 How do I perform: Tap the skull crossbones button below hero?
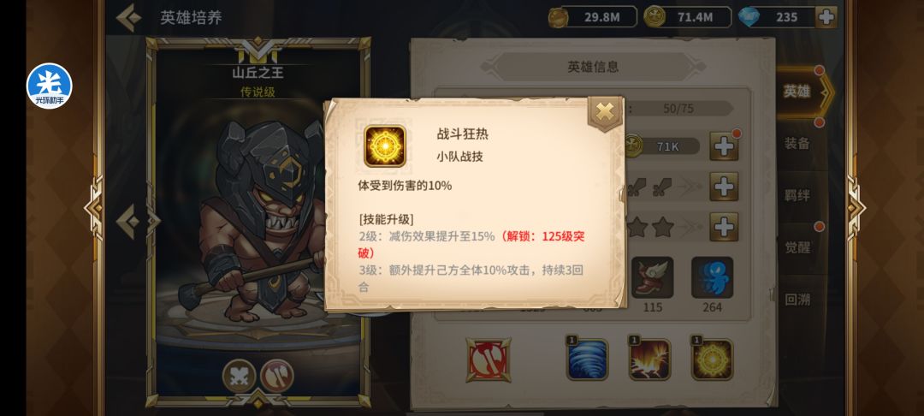[240, 376]
